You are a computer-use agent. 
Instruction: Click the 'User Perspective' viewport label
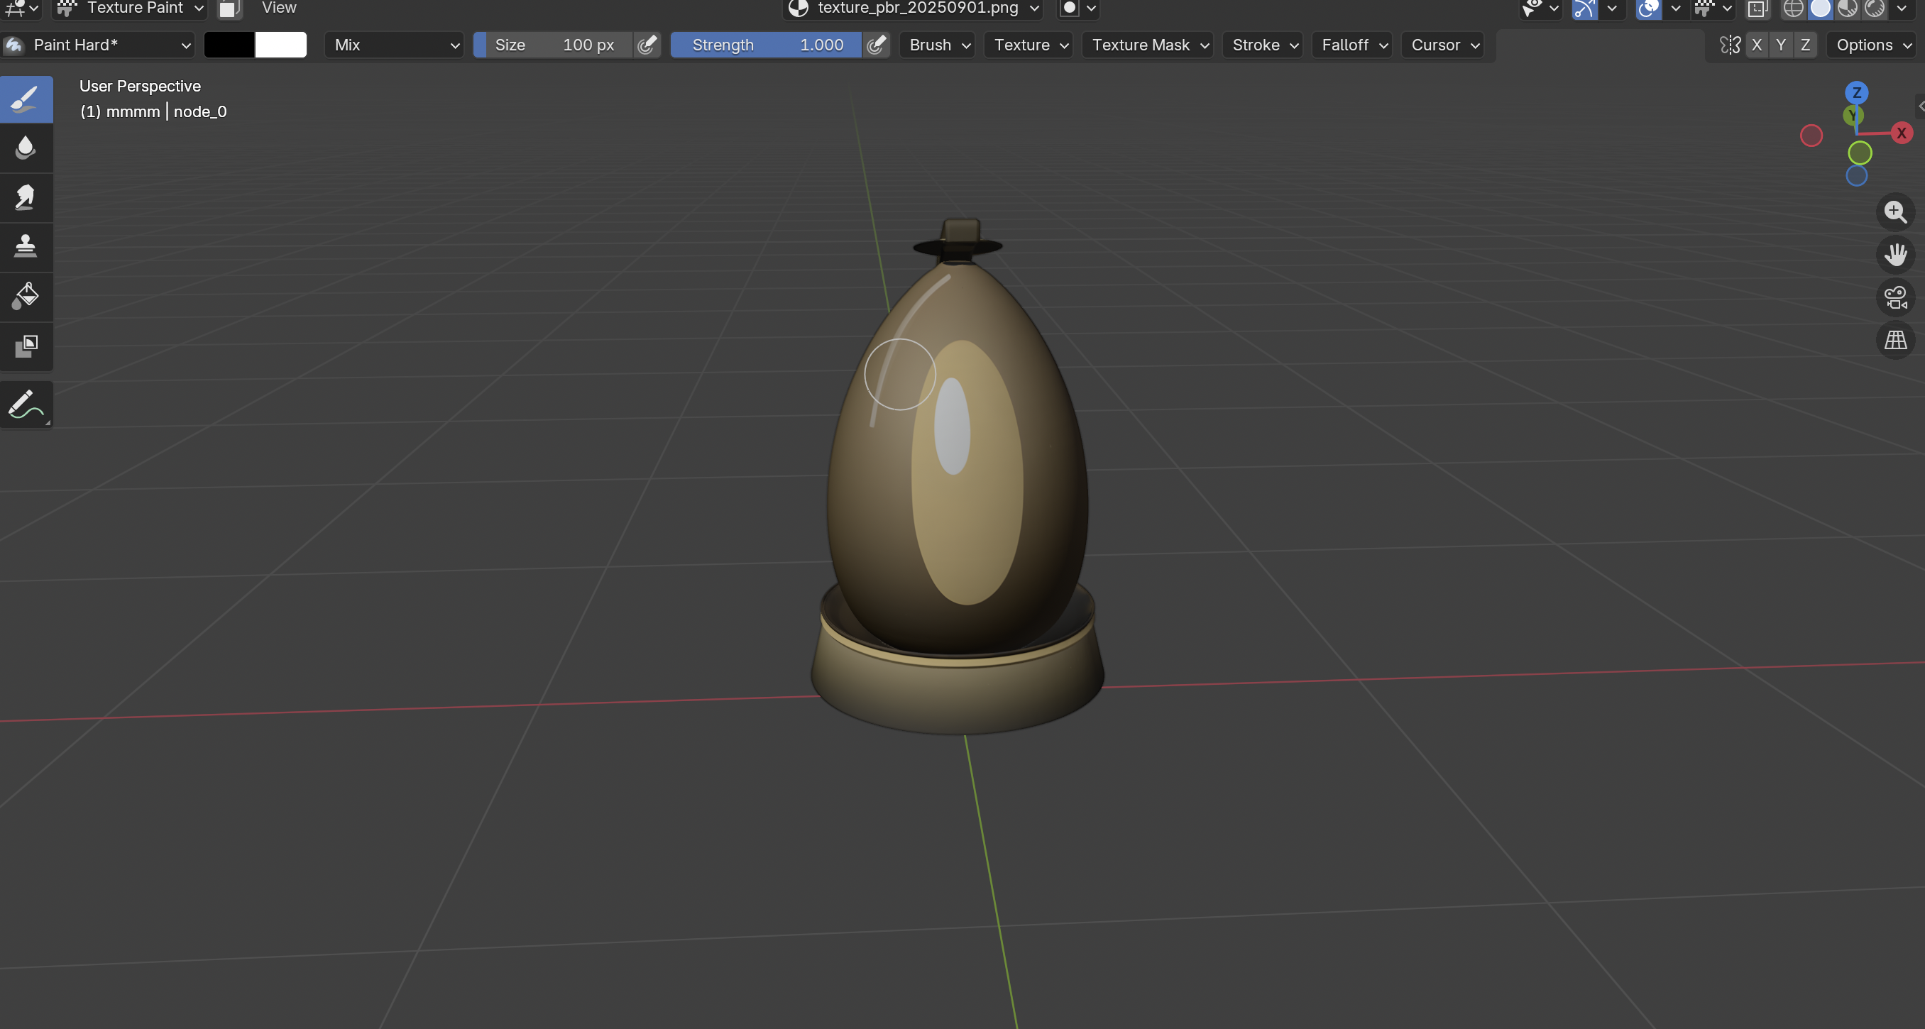coord(140,86)
